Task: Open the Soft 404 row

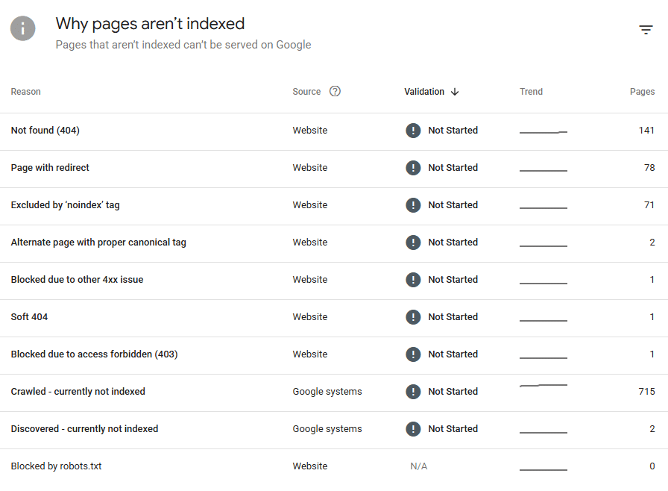Action: (334, 318)
